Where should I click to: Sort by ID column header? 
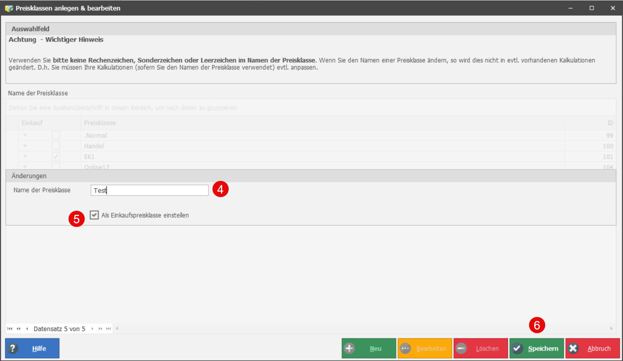[590, 123]
